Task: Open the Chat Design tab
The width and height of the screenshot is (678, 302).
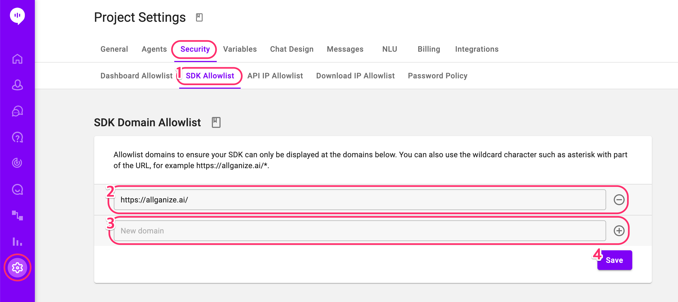Action: point(292,49)
